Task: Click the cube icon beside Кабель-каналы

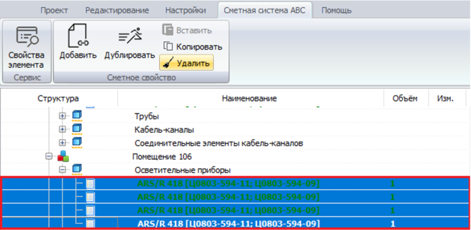Action: 77,129
